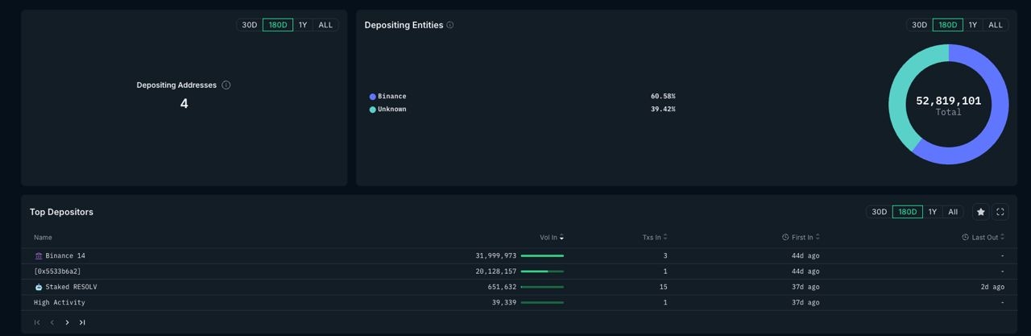Go to next page of depositors
Screen dimensions: 1031x336
67,322
